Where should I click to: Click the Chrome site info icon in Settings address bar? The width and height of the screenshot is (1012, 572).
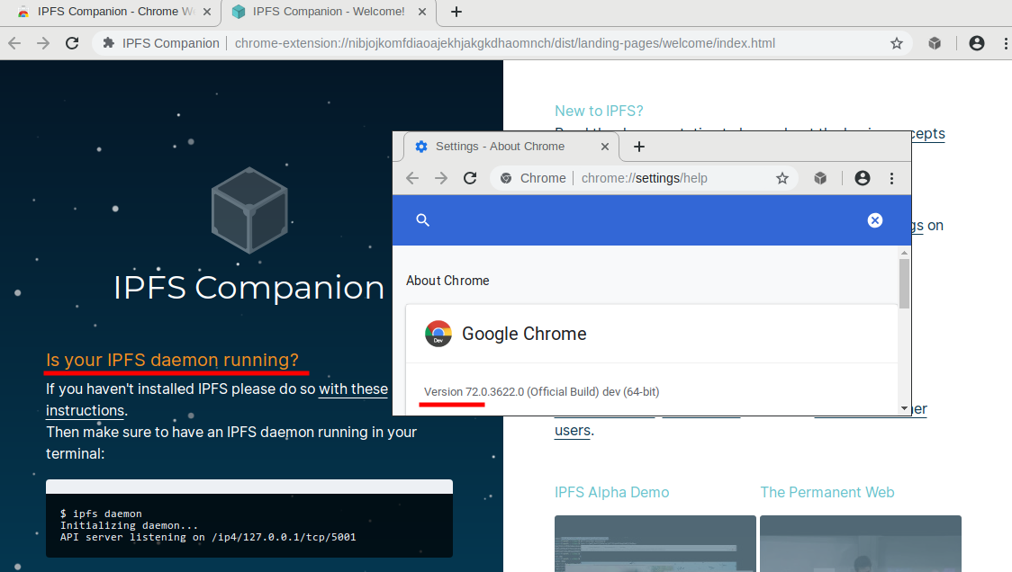(x=506, y=178)
